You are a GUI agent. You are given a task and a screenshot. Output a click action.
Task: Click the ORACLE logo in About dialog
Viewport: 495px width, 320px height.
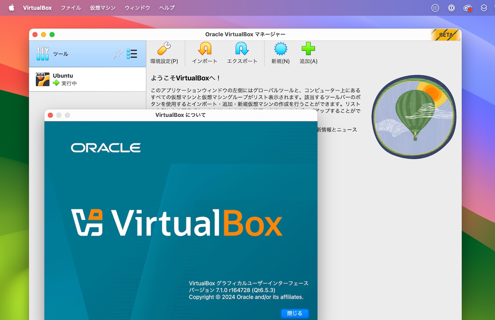(106, 148)
